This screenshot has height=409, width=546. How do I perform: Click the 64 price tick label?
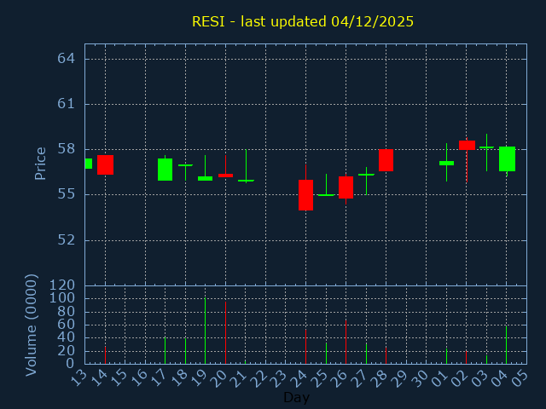67,59
